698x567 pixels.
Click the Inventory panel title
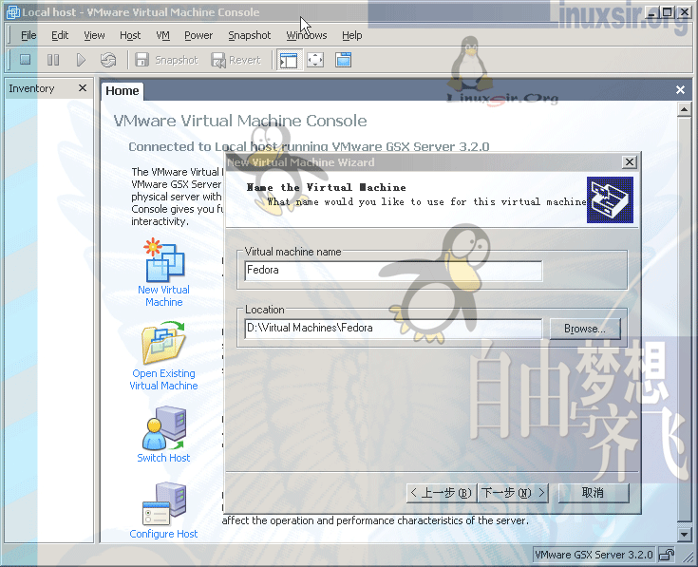click(x=31, y=88)
